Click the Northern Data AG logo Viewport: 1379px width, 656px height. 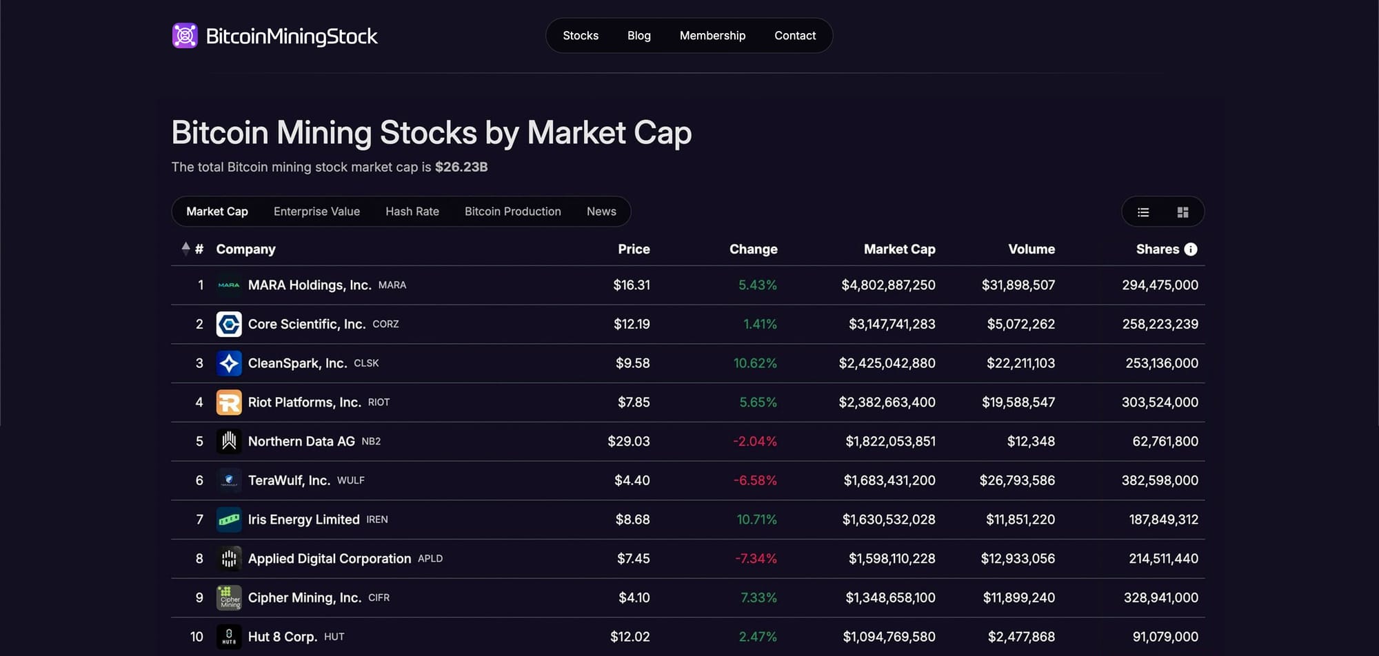[x=229, y=442]
